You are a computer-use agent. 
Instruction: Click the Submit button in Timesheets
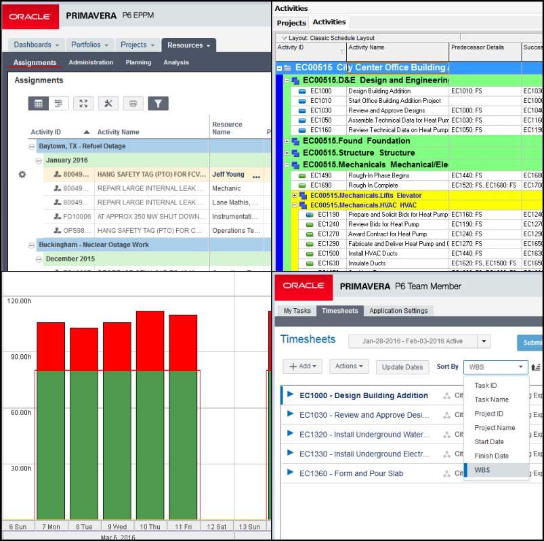coord(532,343)
